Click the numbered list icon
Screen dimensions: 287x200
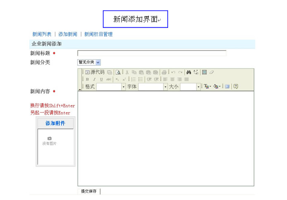(133, 79)
